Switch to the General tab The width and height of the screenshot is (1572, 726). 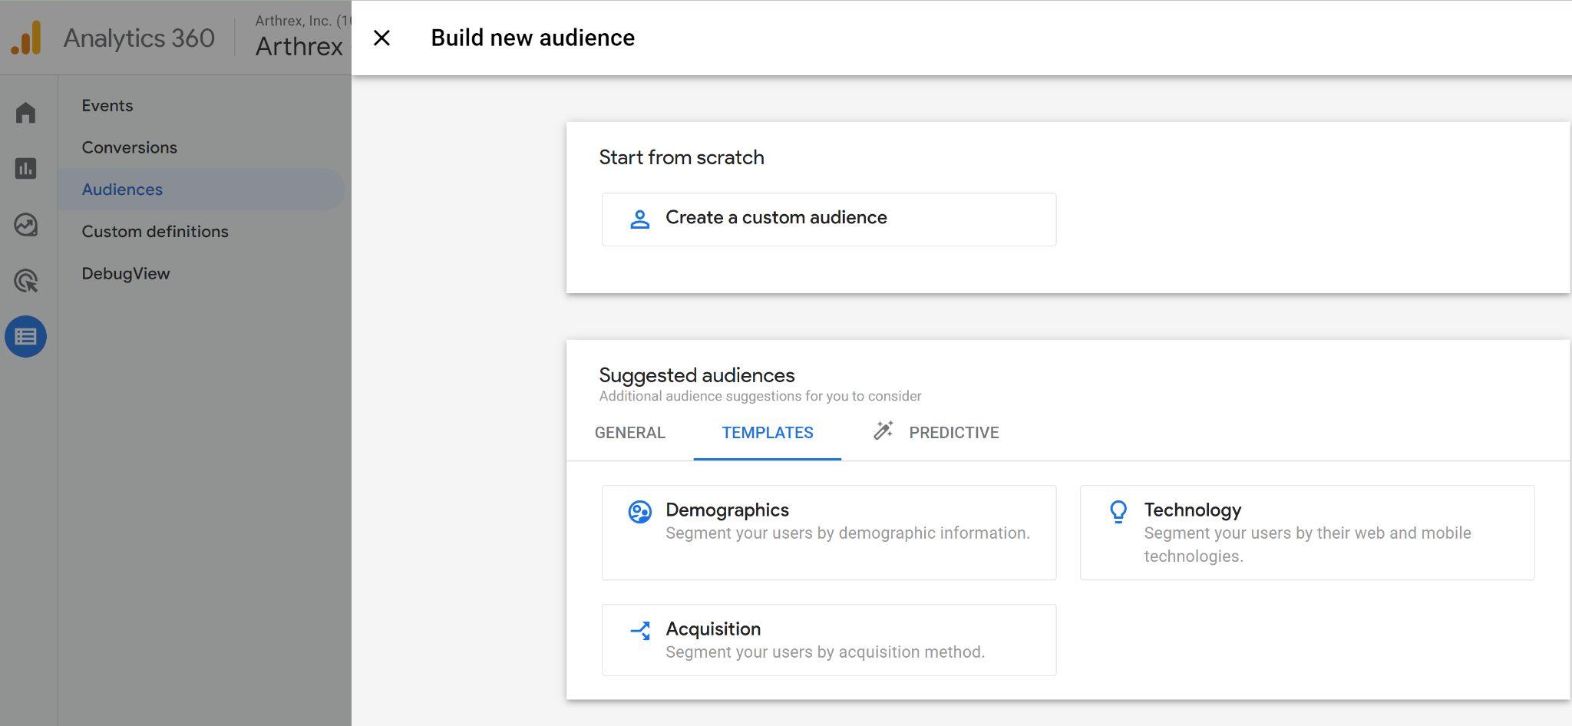[629, 433]
